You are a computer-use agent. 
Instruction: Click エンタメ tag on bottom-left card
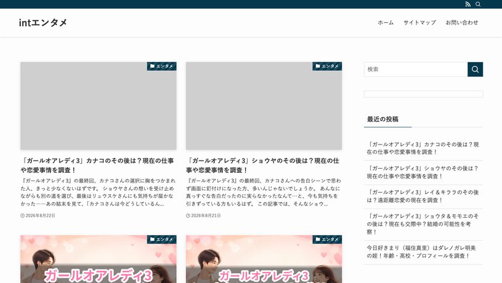point(161,239)
